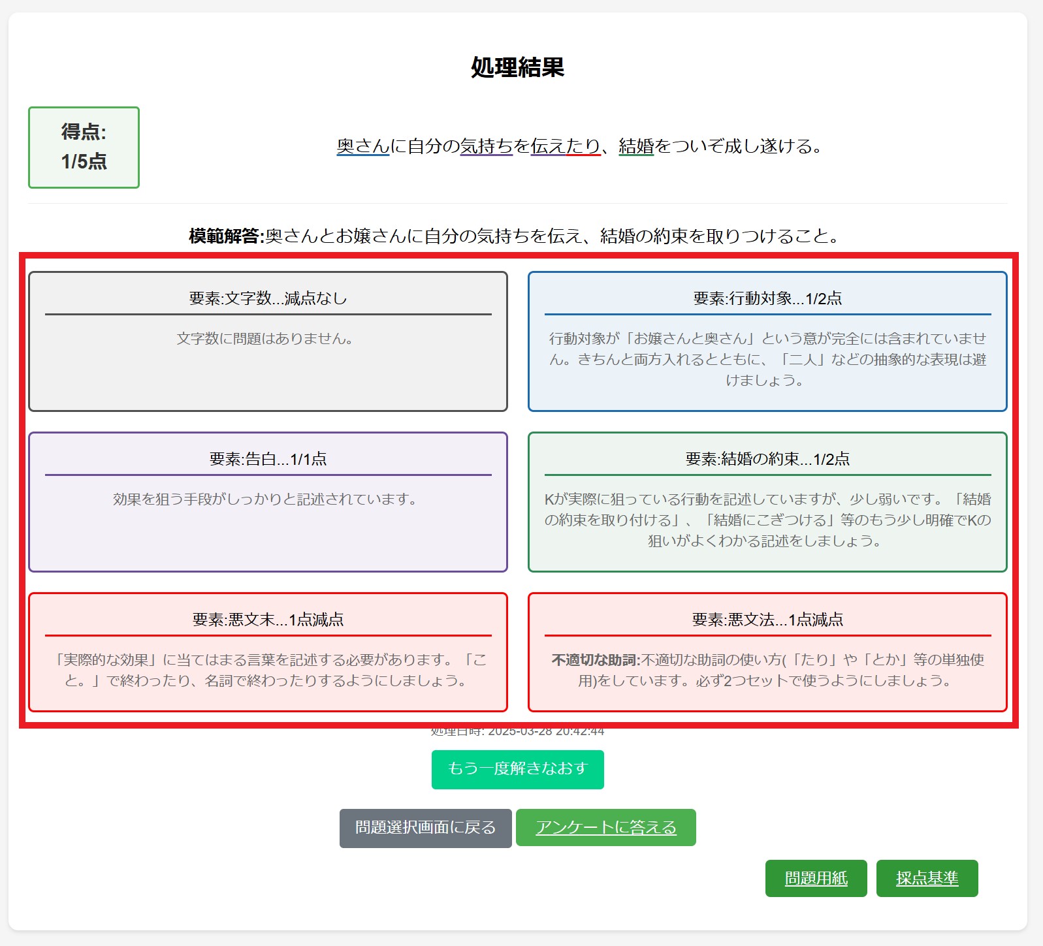
Task: Click the red-underlined たり in the answer
Action: (x=583, y=146)
